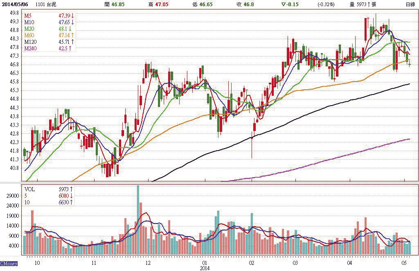Viewport: 419px width, 271px height.
Task: Click the M240 up arrow in legend
Action: (x=70, y=48)
